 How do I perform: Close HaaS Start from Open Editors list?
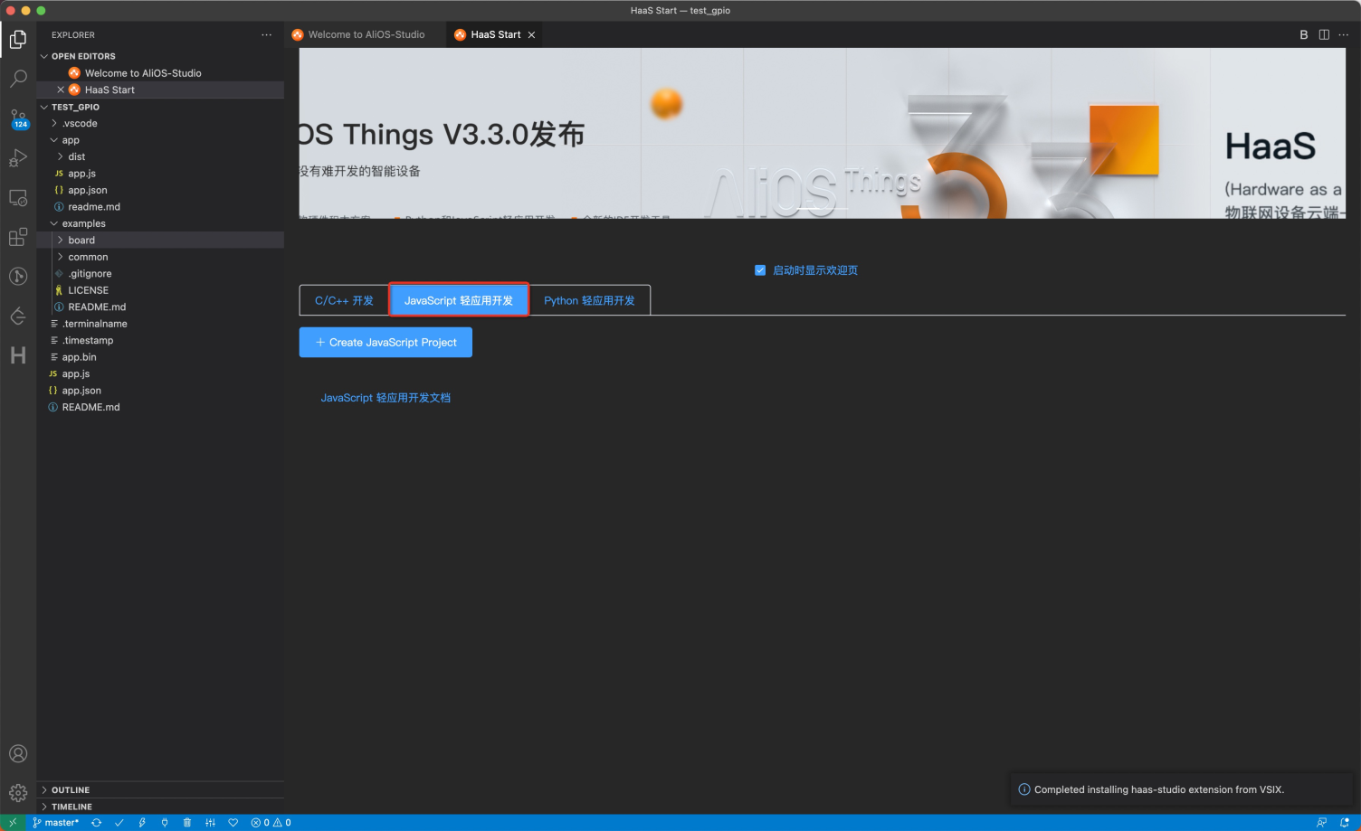(x=61, y=90)
